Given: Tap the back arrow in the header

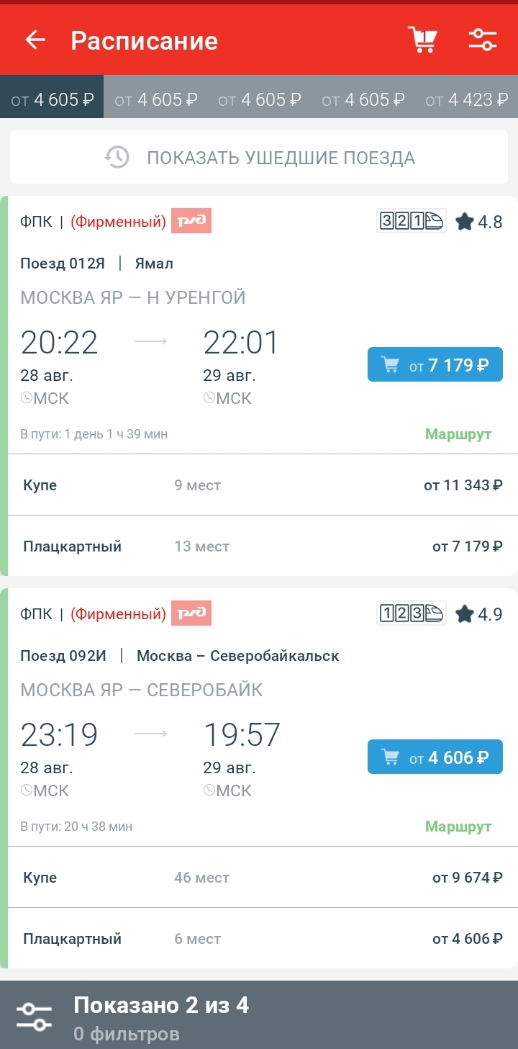Looking at the screenshot, I should (35, 40).
